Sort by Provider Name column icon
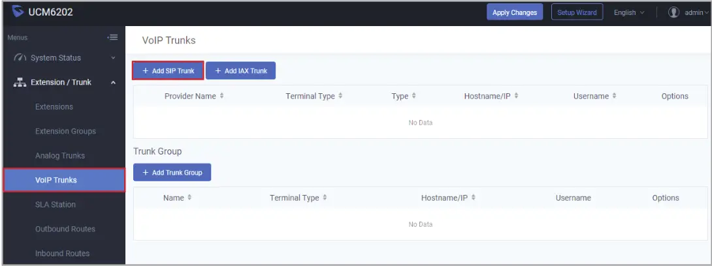 point(221,96)
